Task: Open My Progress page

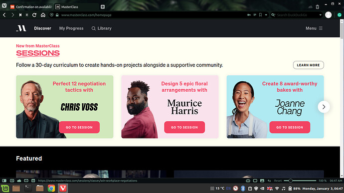Action: [x=71, y=28]
